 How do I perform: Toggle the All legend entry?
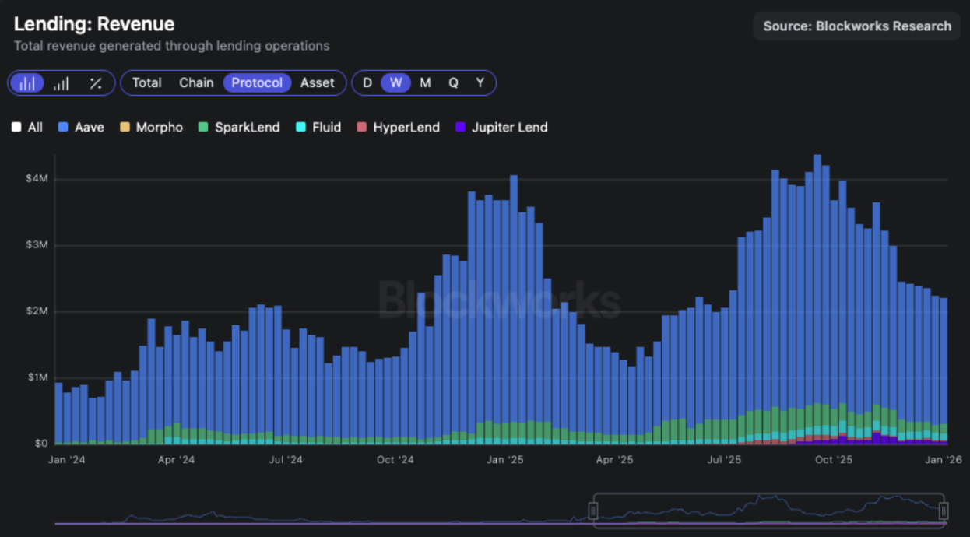pyautogui.click(x=27, y=127)
